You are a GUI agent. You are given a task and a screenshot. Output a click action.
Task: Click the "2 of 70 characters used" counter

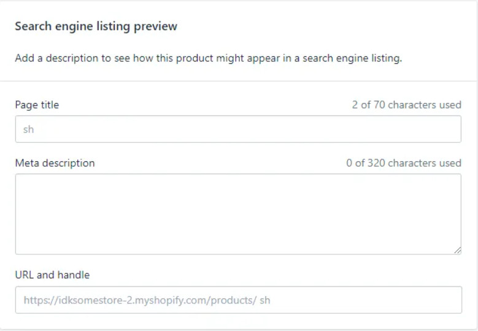406,105
